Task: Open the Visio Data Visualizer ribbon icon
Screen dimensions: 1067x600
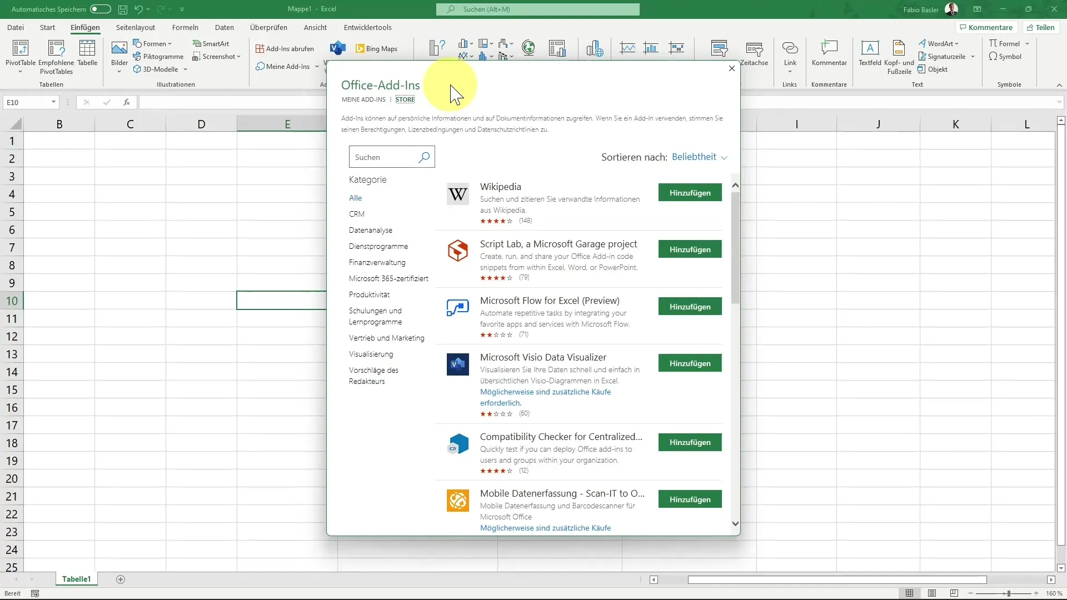Action: [x=337, y=48]
